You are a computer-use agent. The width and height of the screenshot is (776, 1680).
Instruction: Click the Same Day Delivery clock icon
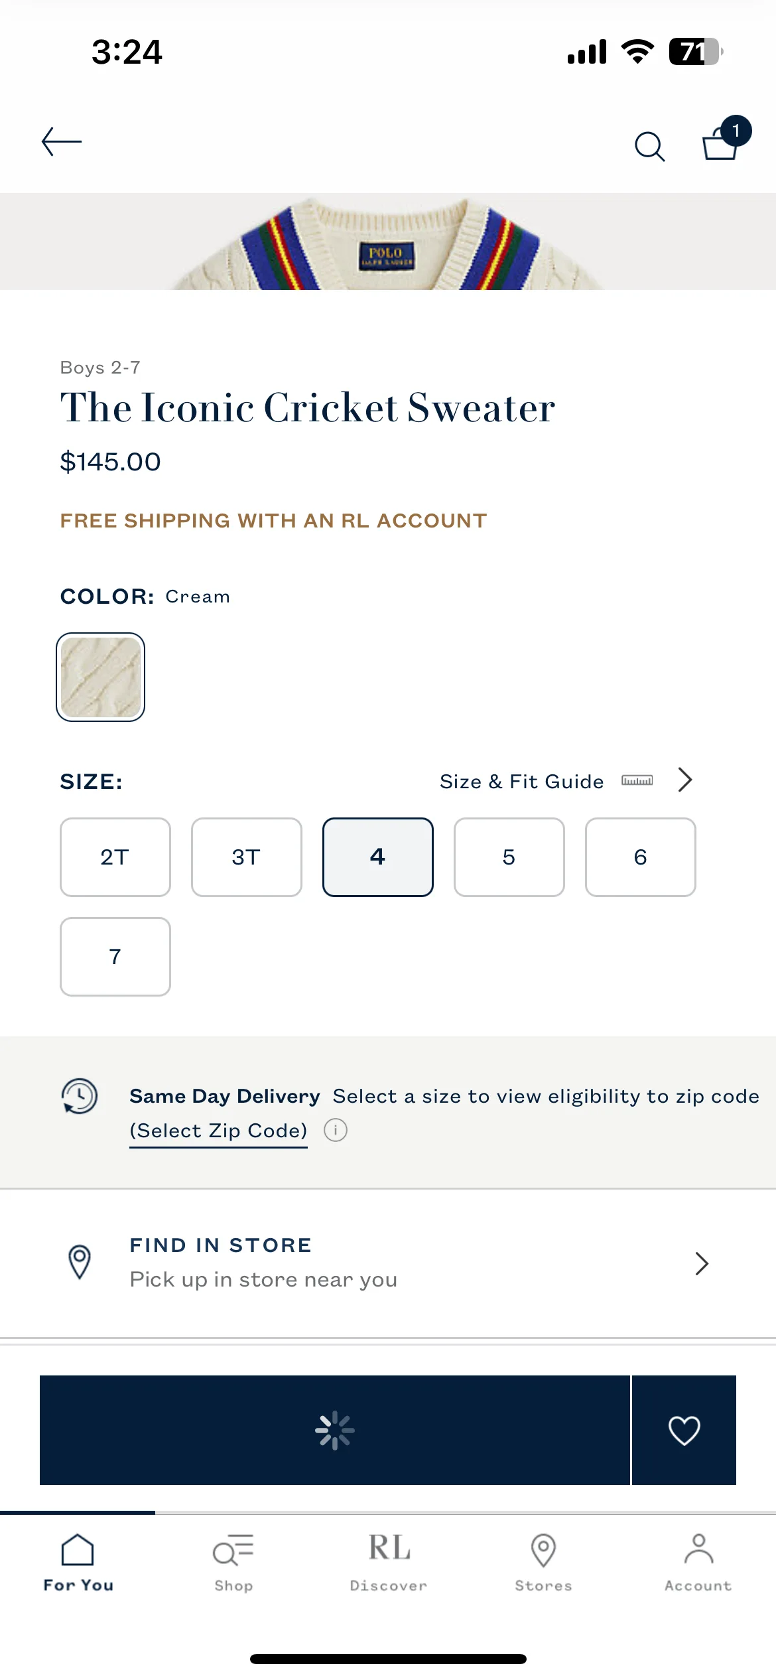tap(80, 1095)
